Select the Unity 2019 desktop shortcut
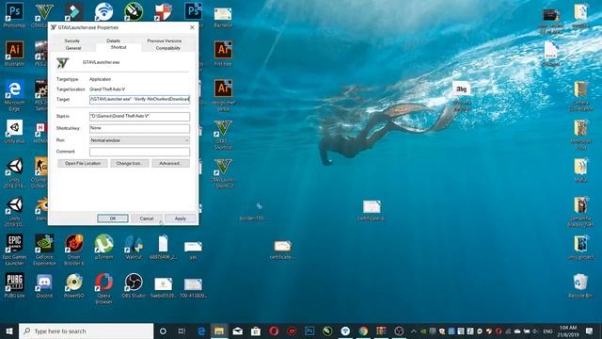This screenshot has height=339, width=602. coord(15,212)
